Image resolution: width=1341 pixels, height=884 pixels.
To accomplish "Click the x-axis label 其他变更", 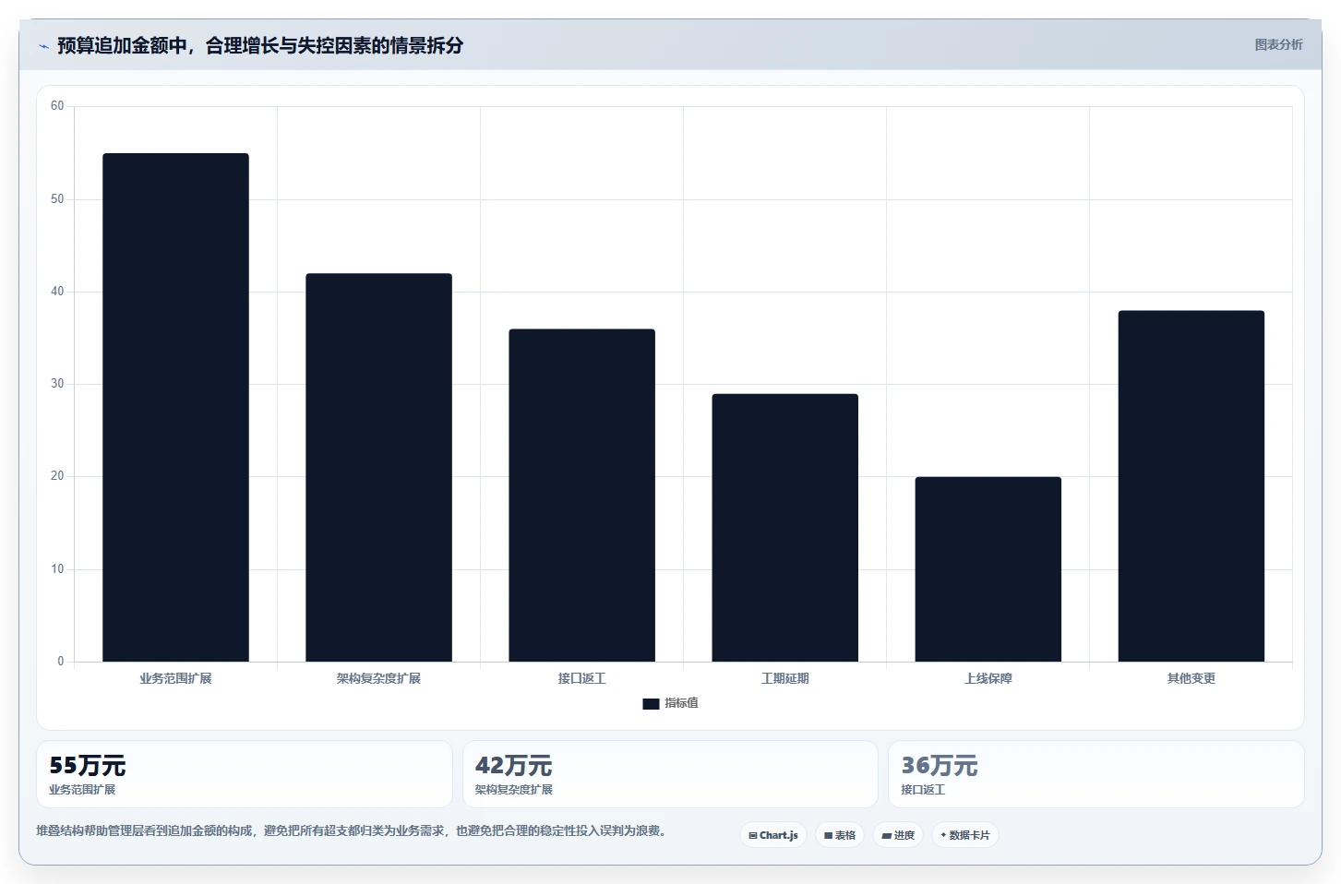I will point(1191,678).
